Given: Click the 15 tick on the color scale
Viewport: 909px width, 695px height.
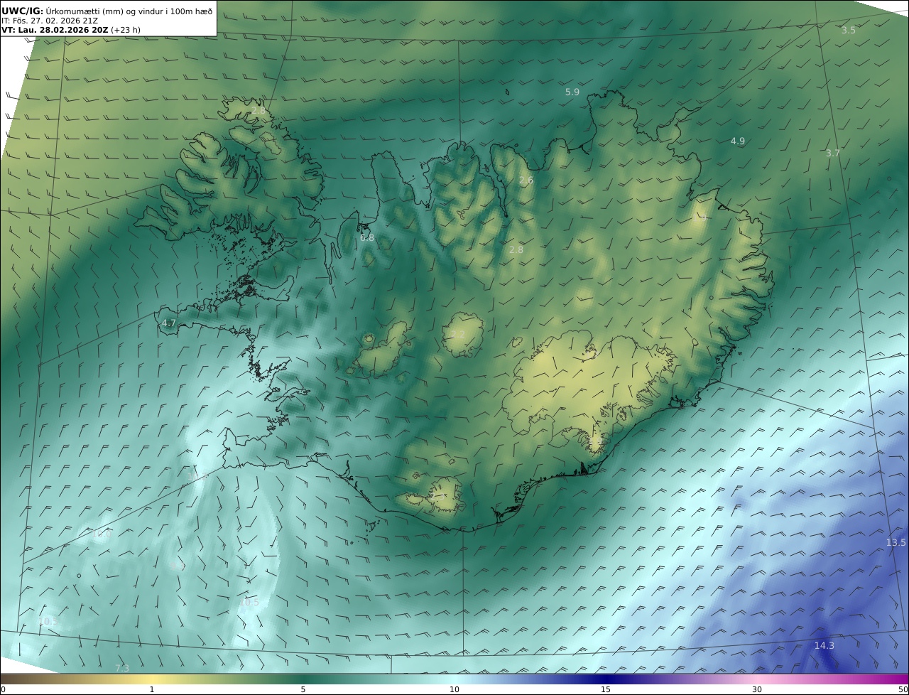Looking at the screenshot, I should [x=606, y=689].
